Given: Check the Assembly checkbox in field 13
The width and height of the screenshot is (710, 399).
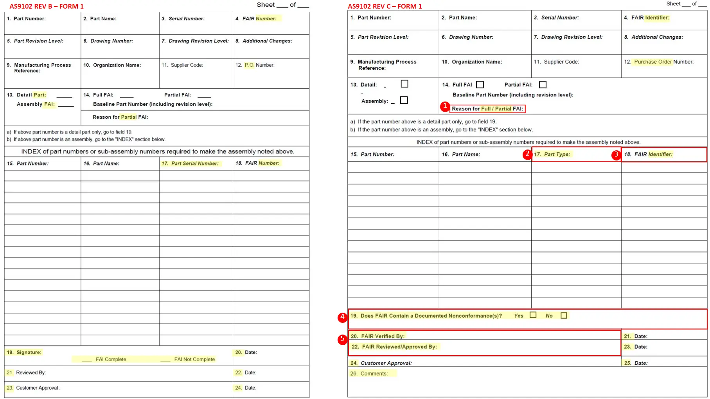Looking at the screenshot, I should [x=403, y=100].
